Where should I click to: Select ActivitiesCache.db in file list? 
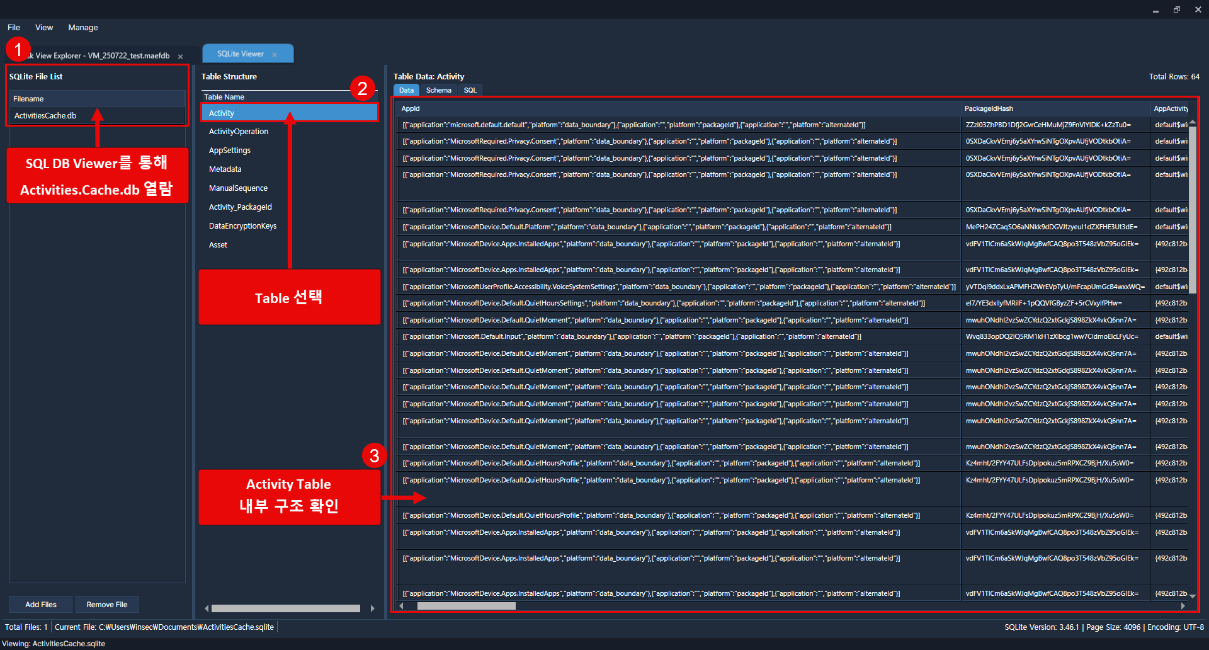45,116
